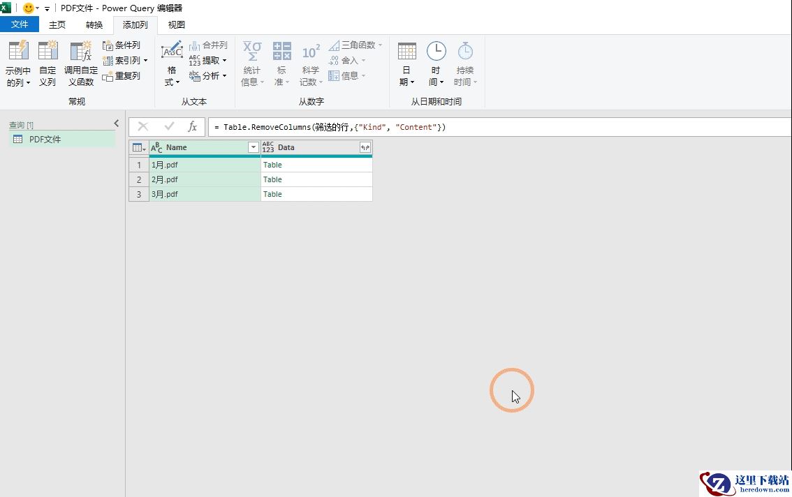The width and height of the screenshot is (792, 497).
Task: Click the Data column ABC123 type icon
Action: tap(267, 147)
